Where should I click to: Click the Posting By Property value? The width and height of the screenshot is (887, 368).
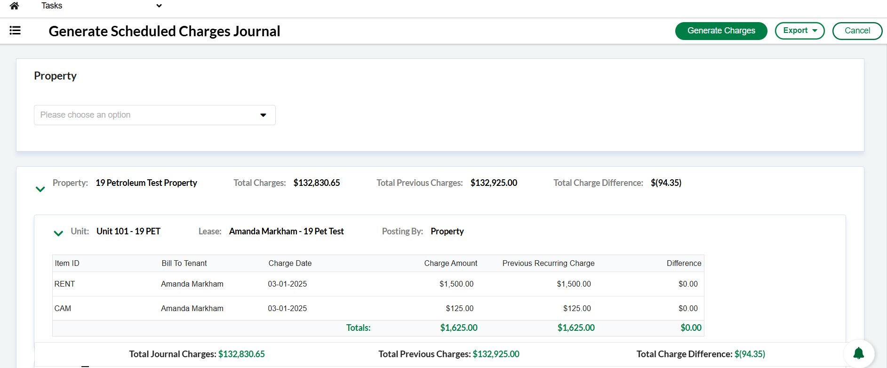pyautogui.click(x=447, y=231)
